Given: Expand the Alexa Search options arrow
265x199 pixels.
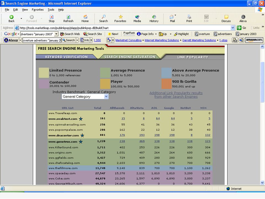Looking at the screenshot, I should coord(77,40).
